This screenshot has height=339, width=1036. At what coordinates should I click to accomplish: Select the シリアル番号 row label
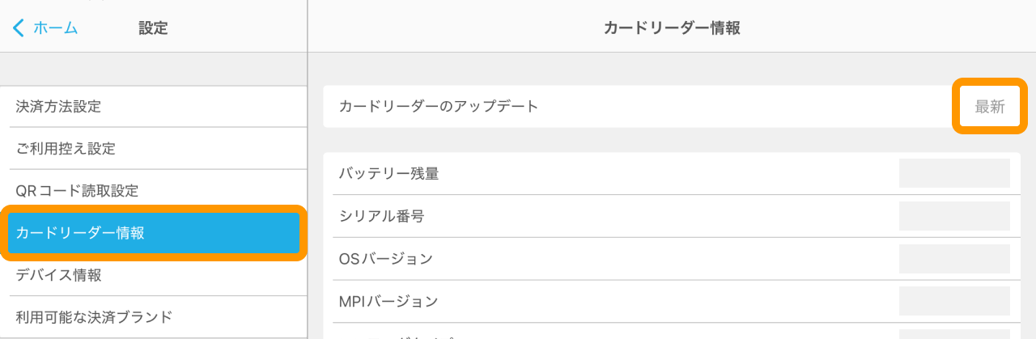[381, 216]
